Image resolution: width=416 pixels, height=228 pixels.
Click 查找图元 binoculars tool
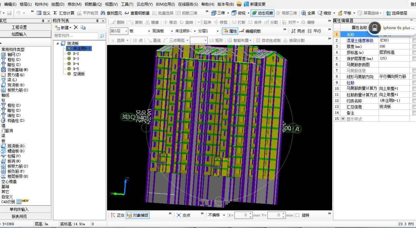click(x=111, y=13)
